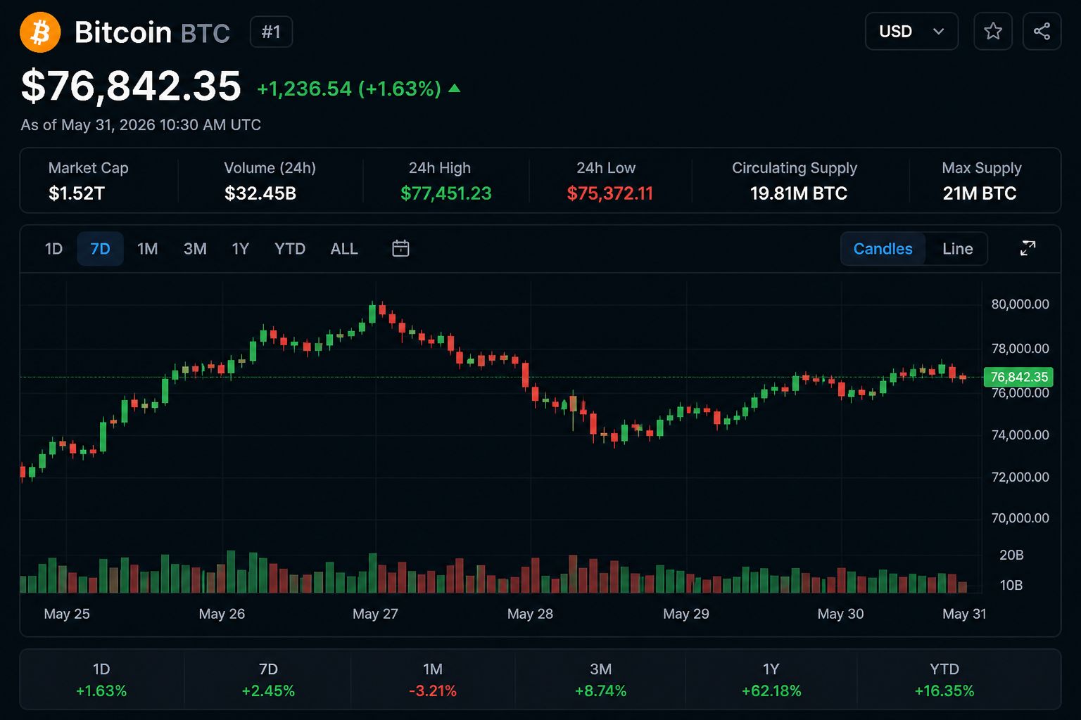Select the 7D chart range tab
Viewport: 1081px width, 720px height.
(100, 249)
